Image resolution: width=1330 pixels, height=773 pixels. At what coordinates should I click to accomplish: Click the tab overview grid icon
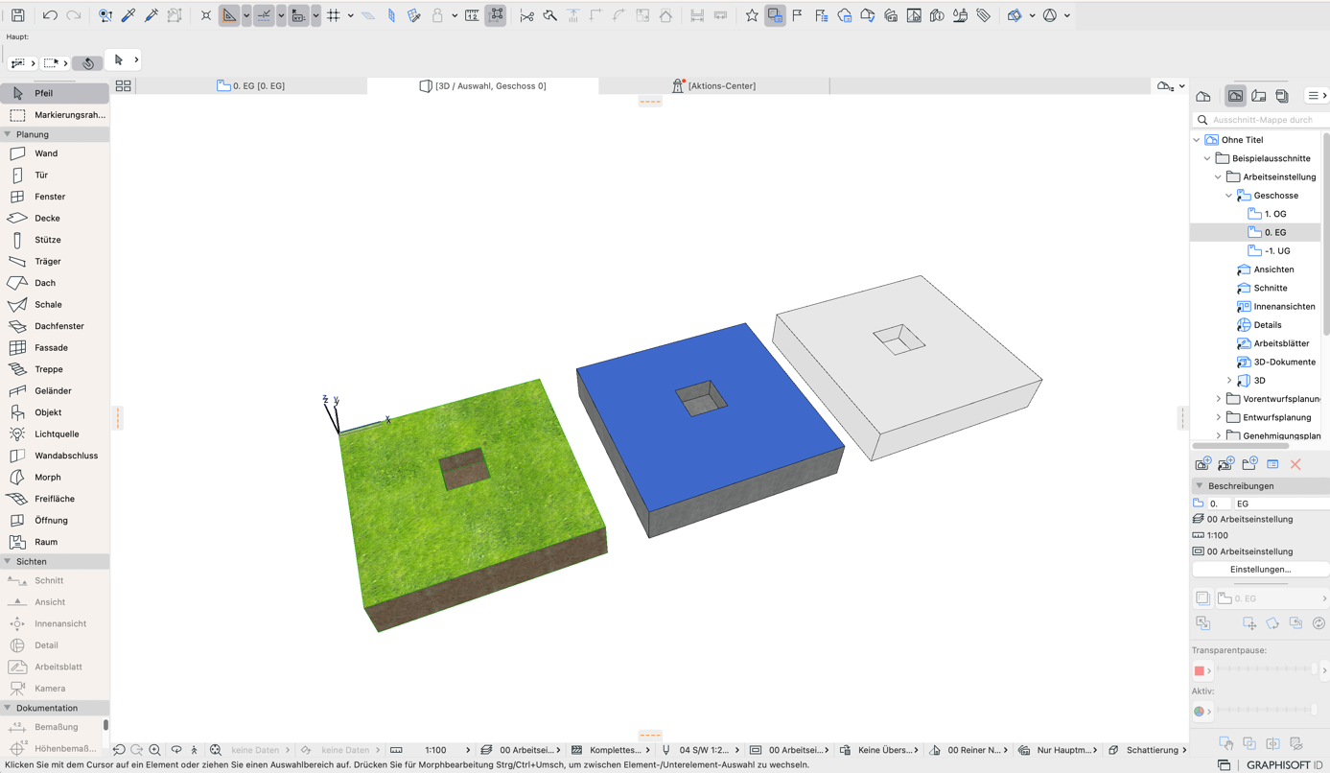coord(124,85)
